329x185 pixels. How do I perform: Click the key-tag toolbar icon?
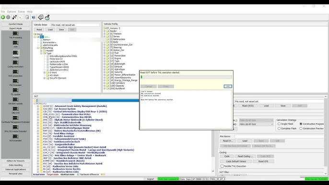(41, 17)
